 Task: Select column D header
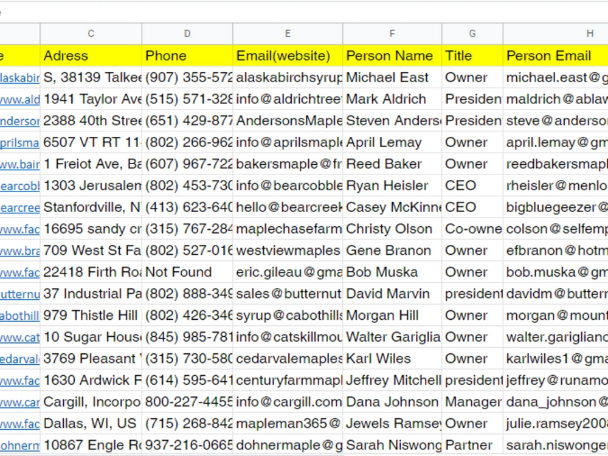[187, 33]
